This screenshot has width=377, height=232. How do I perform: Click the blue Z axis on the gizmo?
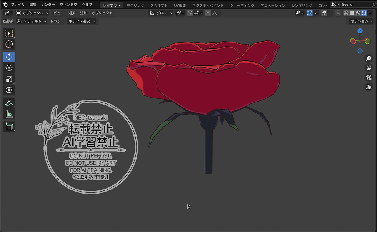(x=360, y=31)
